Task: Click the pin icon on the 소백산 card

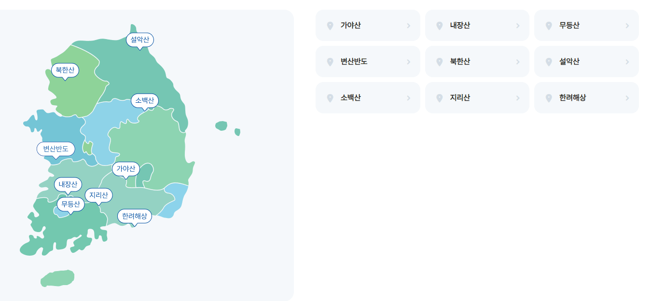Action: tap(330, 97)
